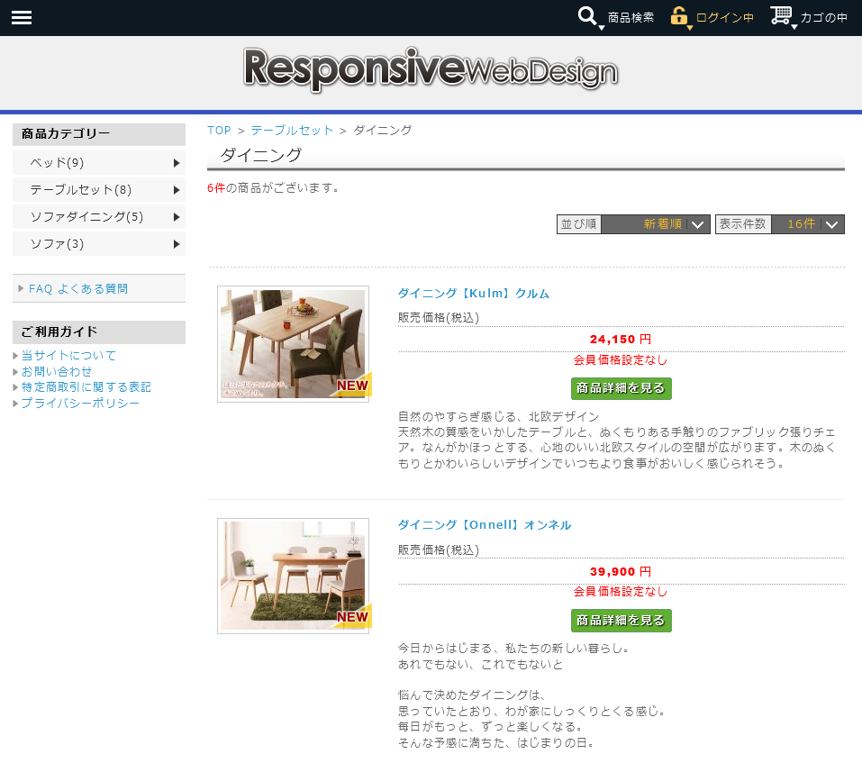The width and height of the screenshot is (862, 763).
Task: Open the hamburger menu icon
Action: pyautogui.click(x=22, y=18)
